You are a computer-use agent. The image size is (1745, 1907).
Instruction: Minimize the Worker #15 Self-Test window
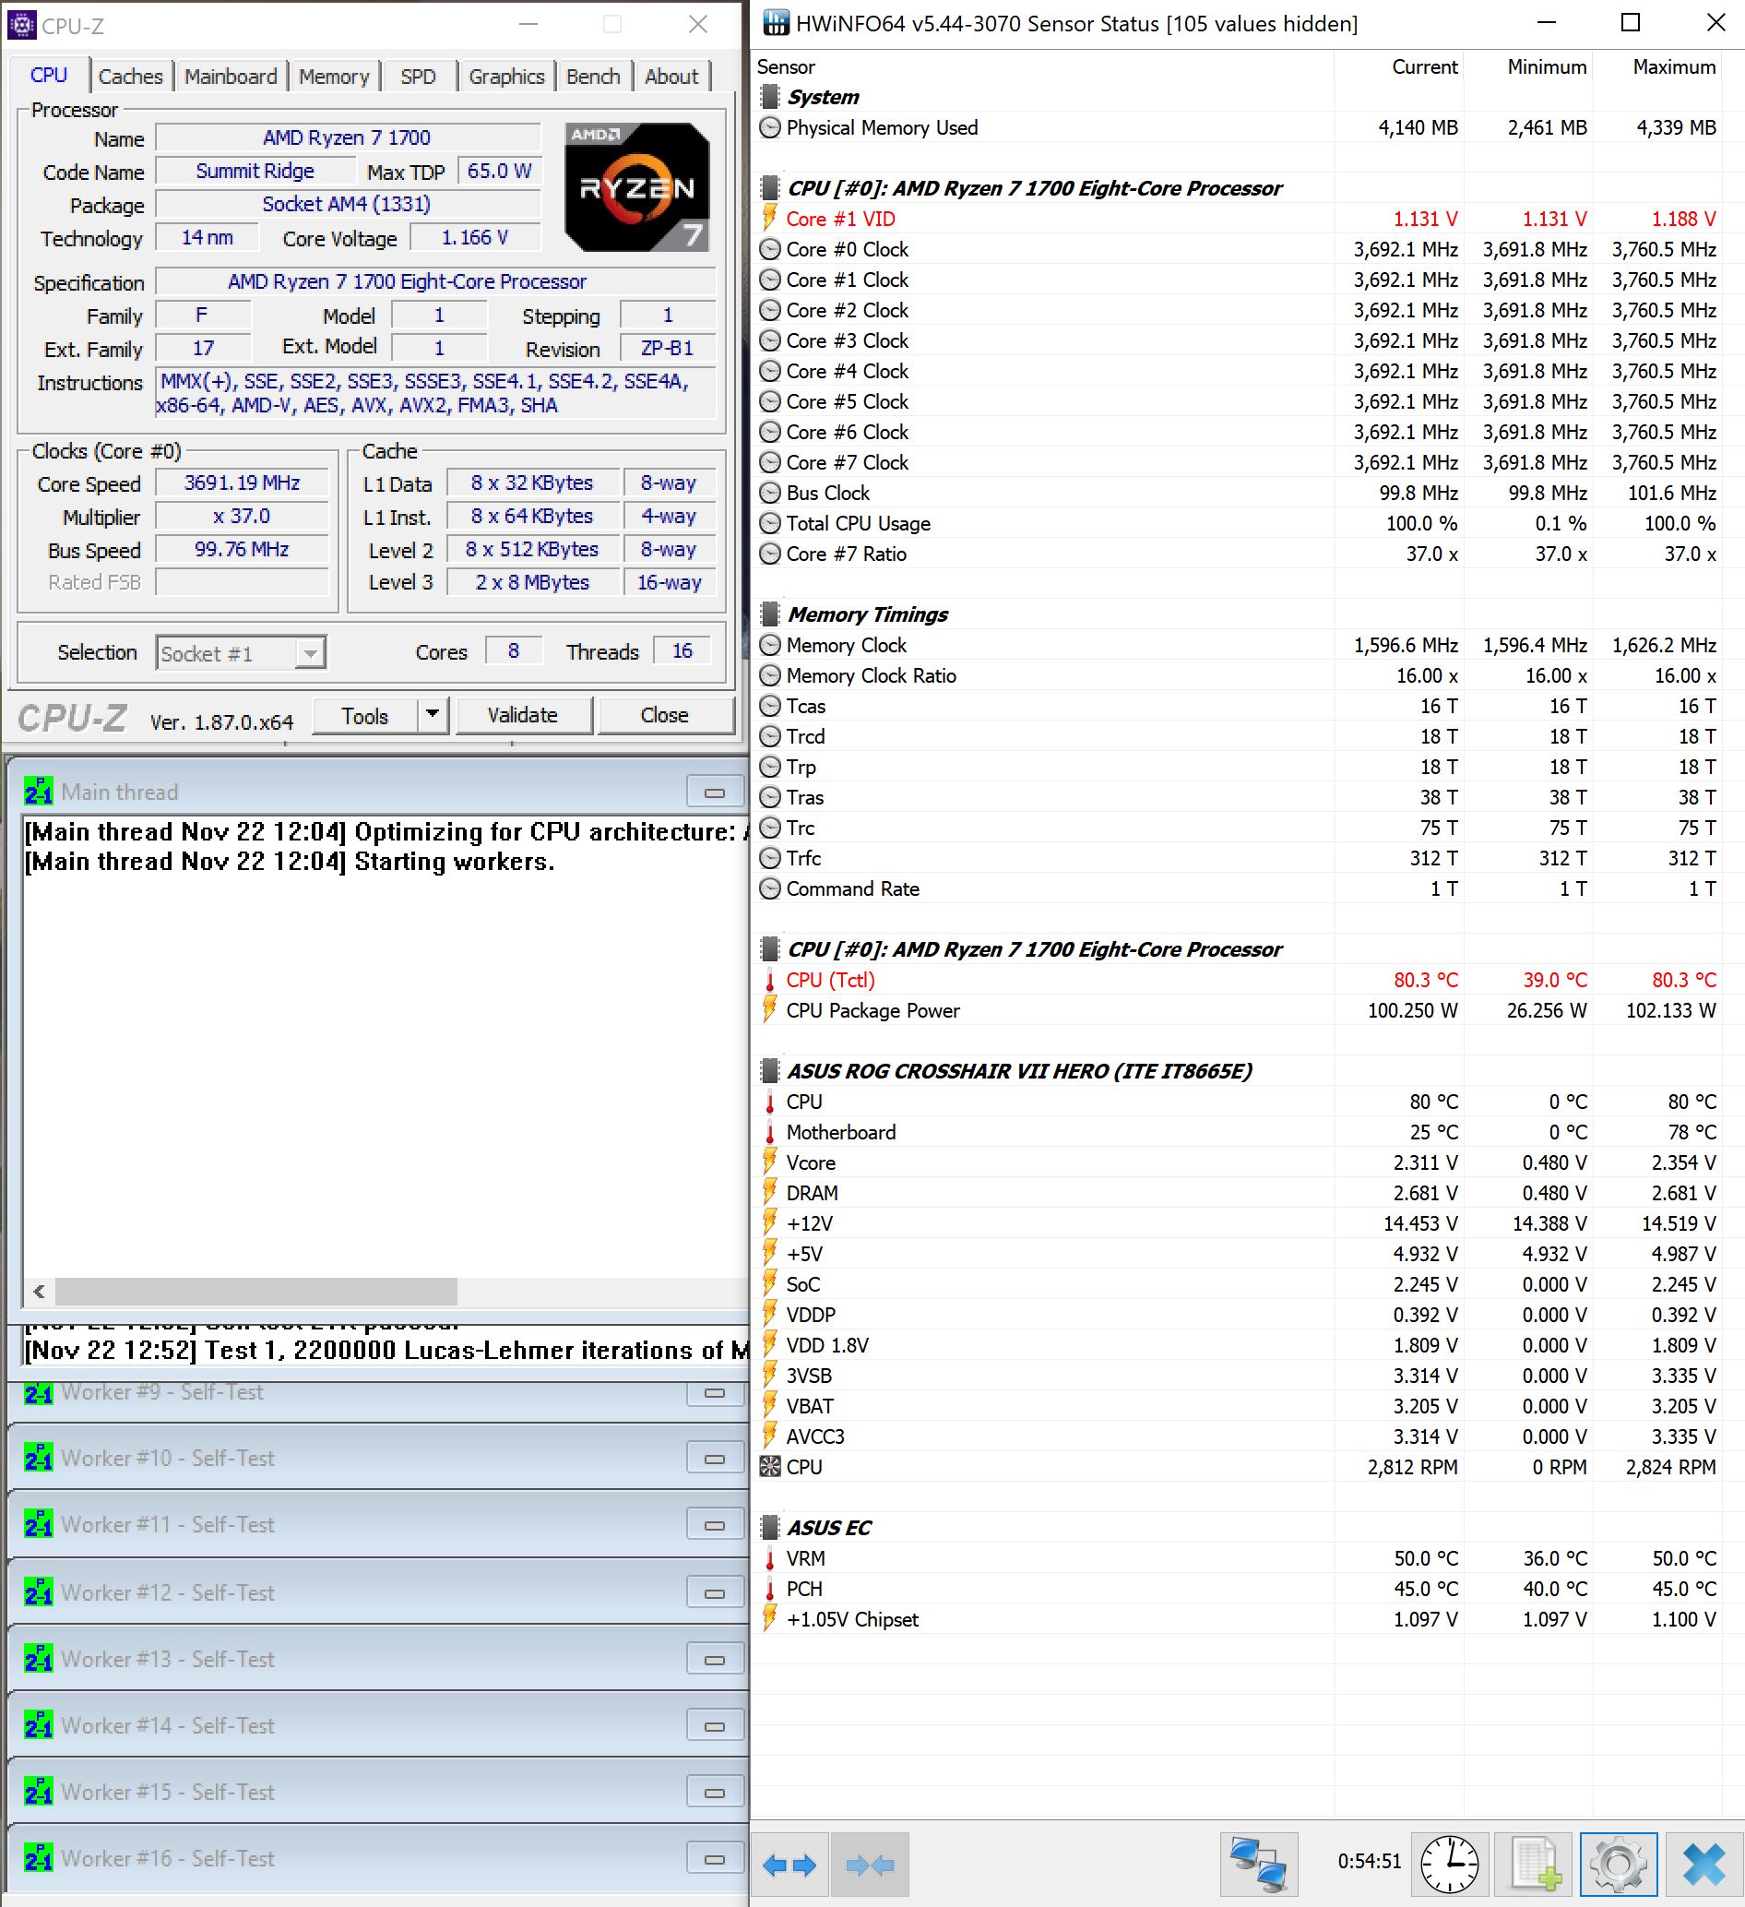[x=715, y=1793]
